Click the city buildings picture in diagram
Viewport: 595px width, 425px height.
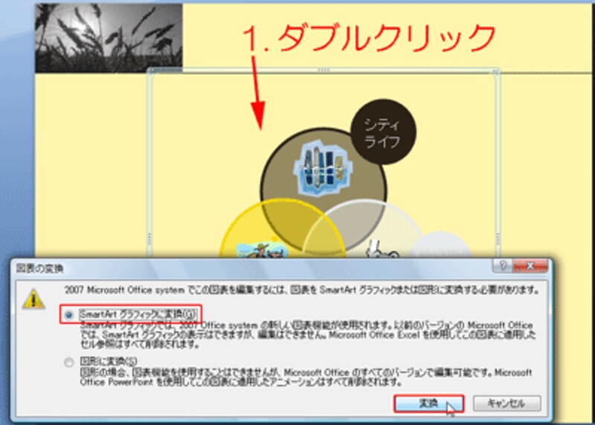click(x=323, y=169)
